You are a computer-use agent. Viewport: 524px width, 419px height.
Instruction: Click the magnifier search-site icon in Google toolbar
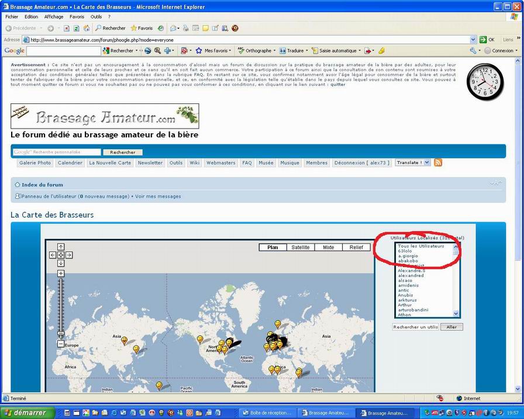(157, 51)
